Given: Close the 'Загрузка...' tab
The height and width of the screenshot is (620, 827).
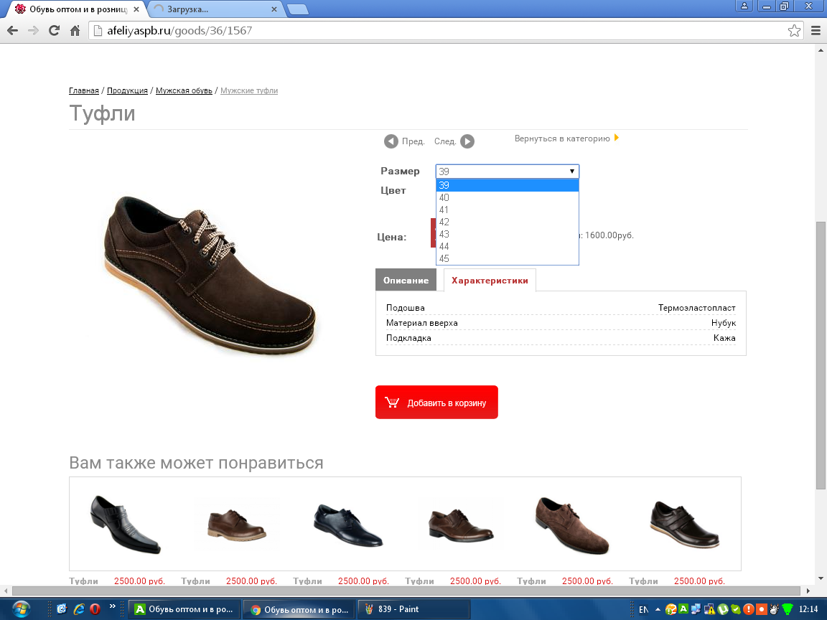Looking at the screenshot, I should coord(274,9).
